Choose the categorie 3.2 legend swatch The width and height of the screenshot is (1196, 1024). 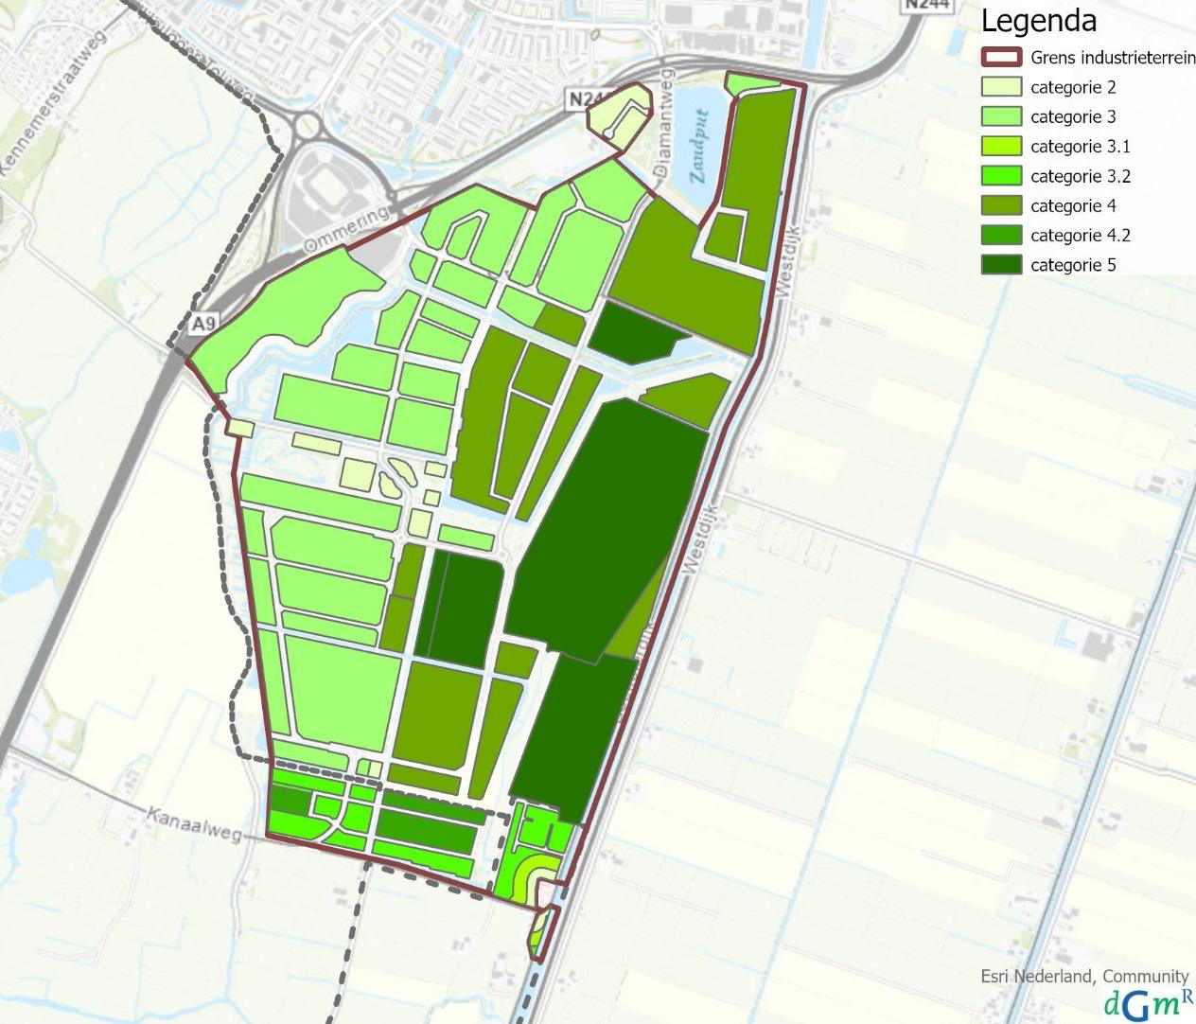tap(1001, 176)
